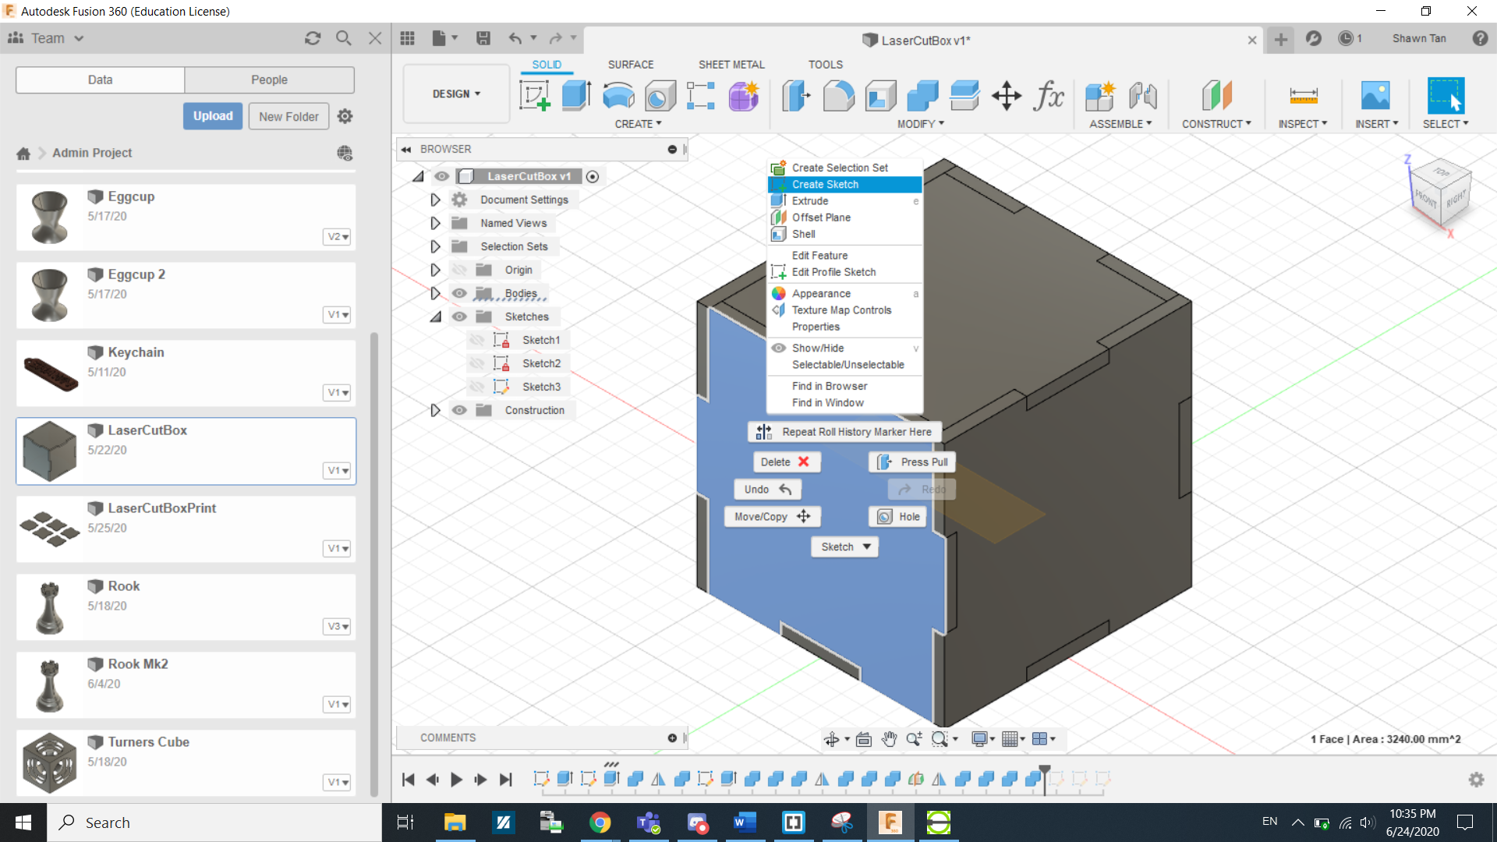Click the ViewCube in the viewport corner
This screenshot has width=1497, height=842.
point(1441,193)
